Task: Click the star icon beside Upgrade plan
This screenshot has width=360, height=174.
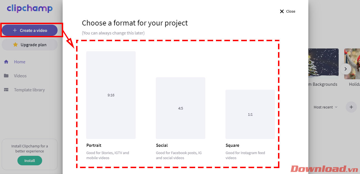Action: 15,45
